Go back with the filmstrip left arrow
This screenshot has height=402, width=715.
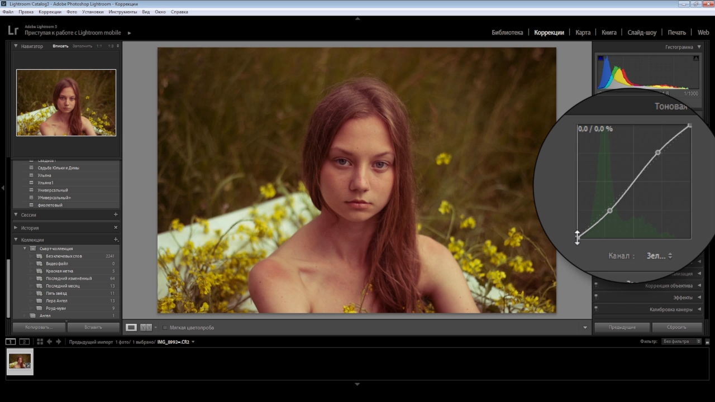click(49, 342)
